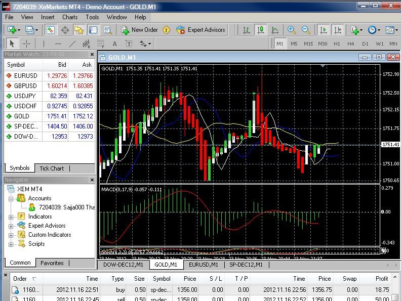Click the New Order button
The height and width of the screenshot is (301, 401).
pyautogui.click(x=139, y=30)
